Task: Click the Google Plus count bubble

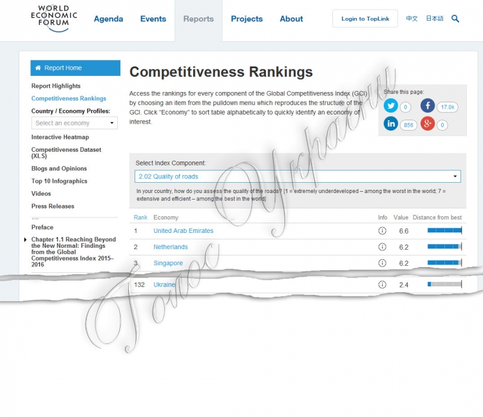Action: point(442,125)
